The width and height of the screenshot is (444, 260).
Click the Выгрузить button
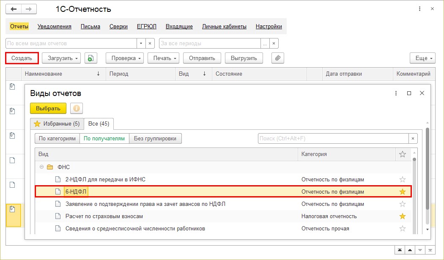244,58
